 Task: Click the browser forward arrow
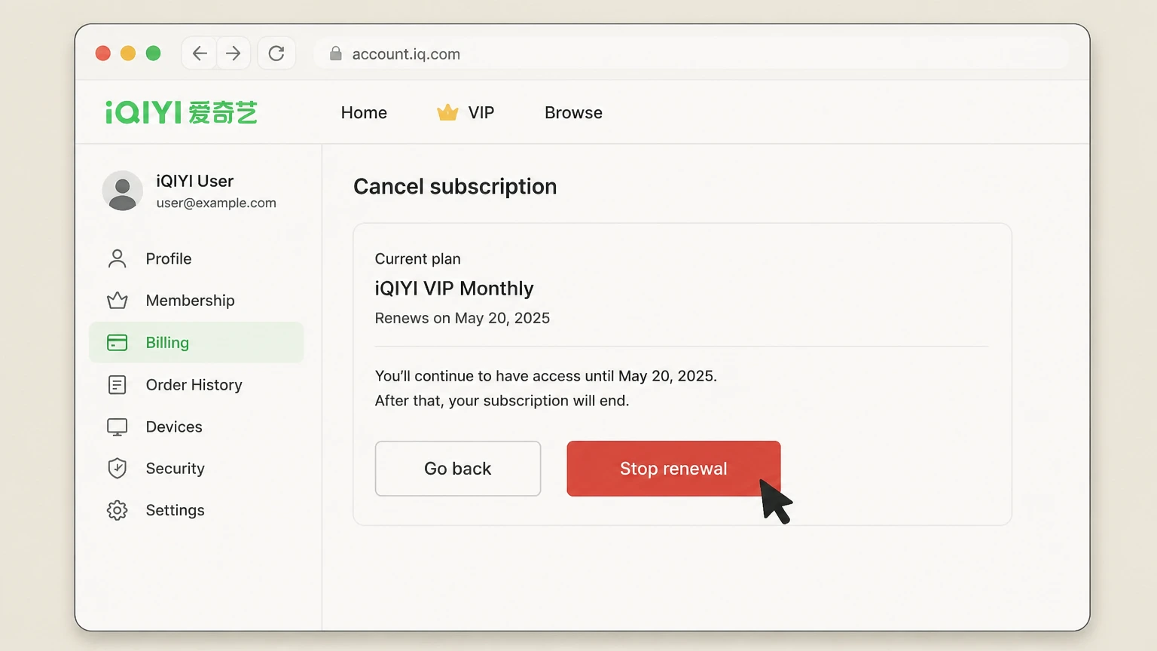[x=234, y=53]
